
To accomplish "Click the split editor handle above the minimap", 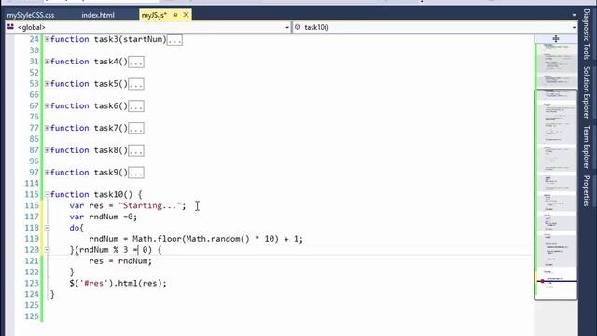I will (556, 38).
